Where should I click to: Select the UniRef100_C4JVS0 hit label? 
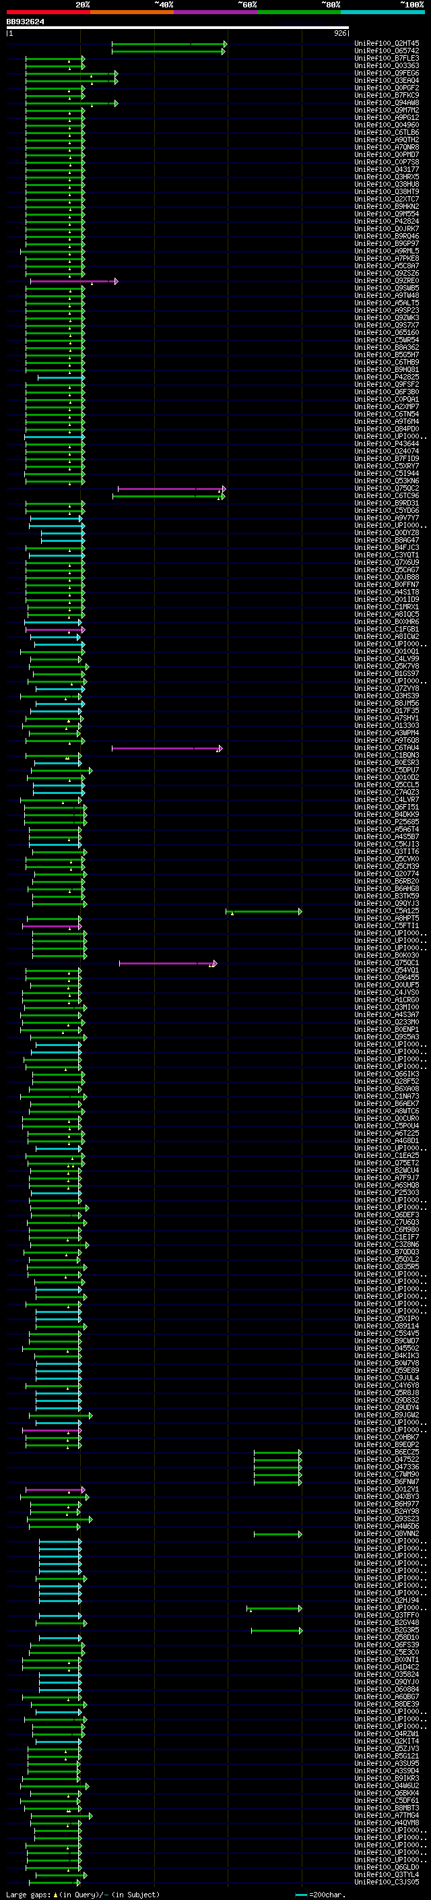[387, 993]
